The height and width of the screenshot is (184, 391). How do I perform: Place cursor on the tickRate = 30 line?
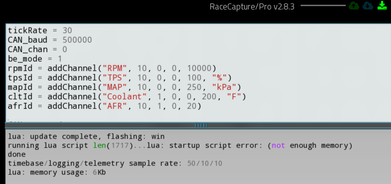(40, 30)
